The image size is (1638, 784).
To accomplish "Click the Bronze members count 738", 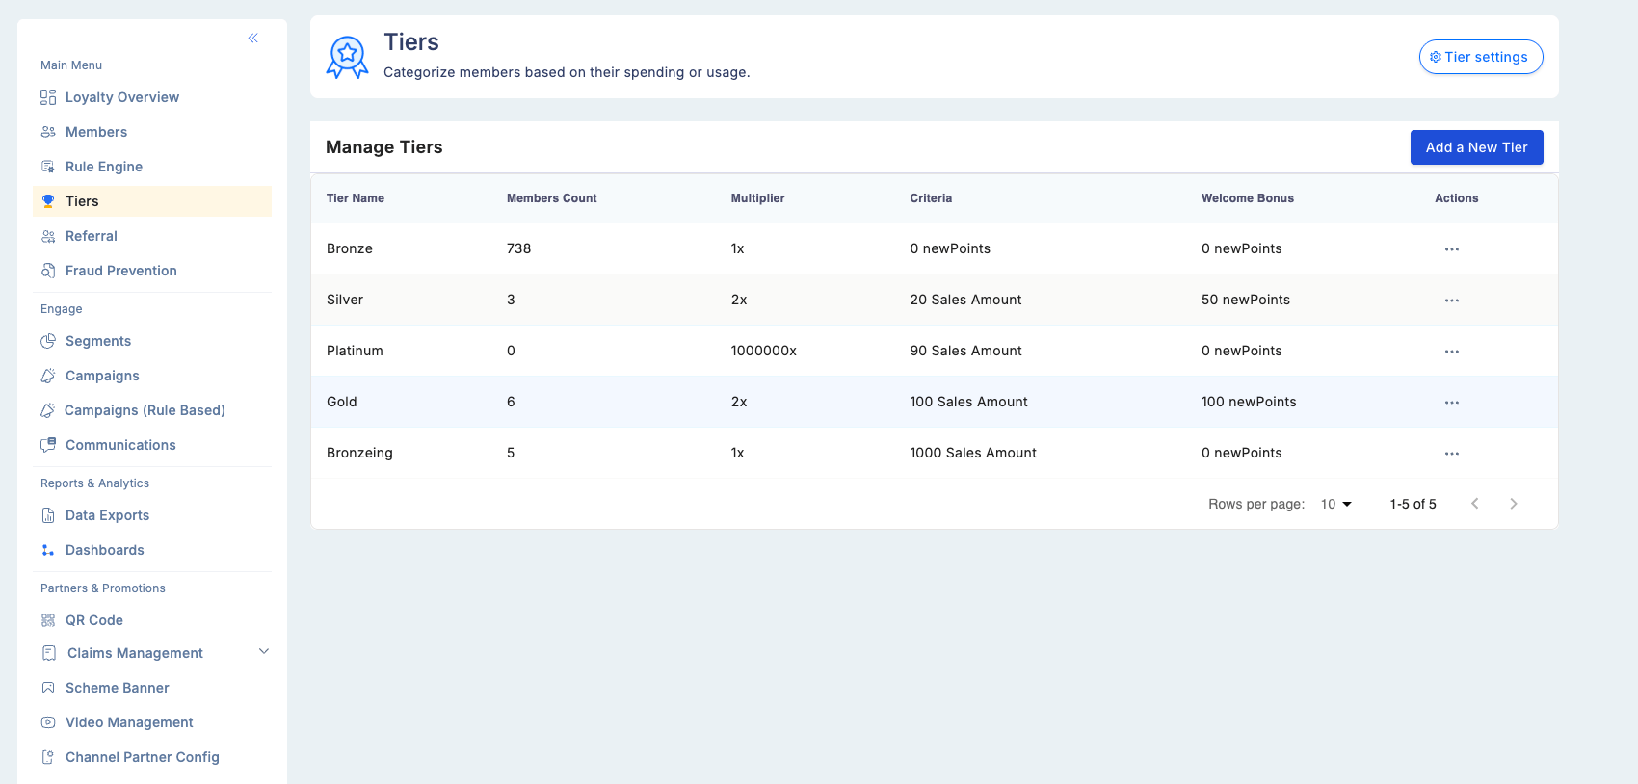I will coord(519,248).
